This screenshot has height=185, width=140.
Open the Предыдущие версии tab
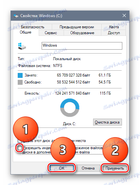coord(77,27)
